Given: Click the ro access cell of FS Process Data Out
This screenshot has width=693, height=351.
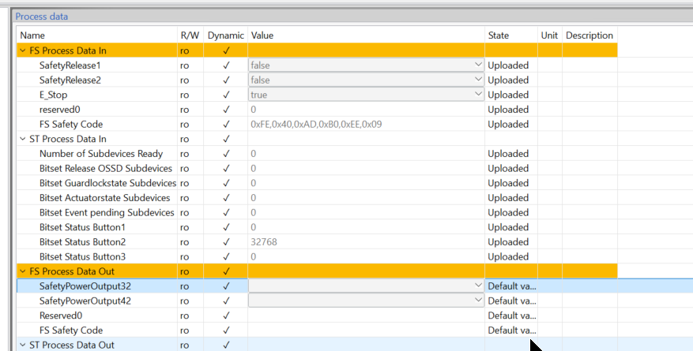Looking at the screenshot, I should pos(184,271).
